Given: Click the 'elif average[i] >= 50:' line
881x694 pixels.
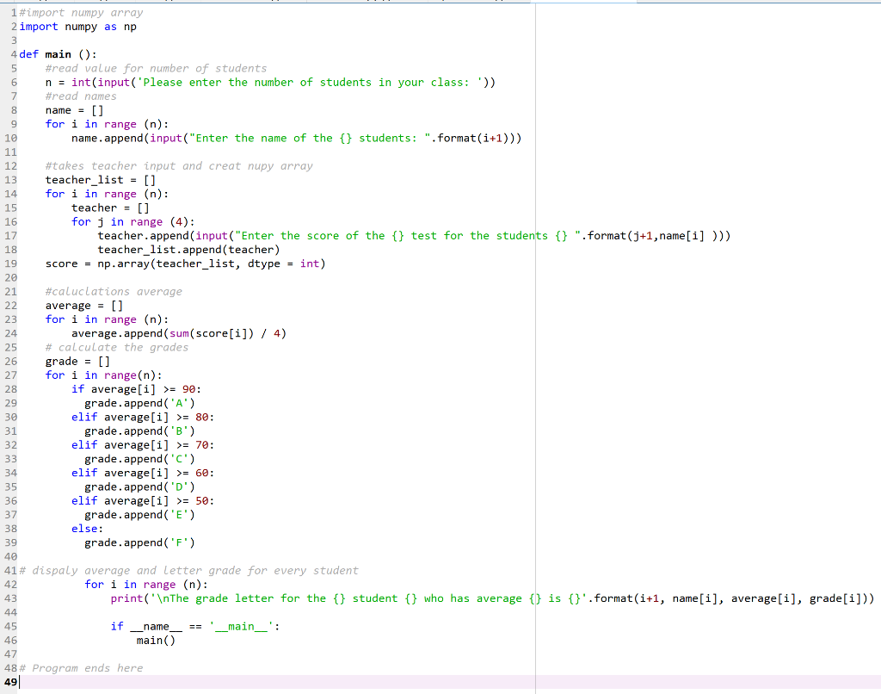Looking at the screenshot, I should coord(143,500).
